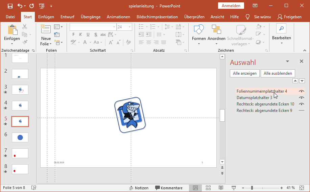Decrease list indent level
Screen dimensions: 310x192
point(141,34)
